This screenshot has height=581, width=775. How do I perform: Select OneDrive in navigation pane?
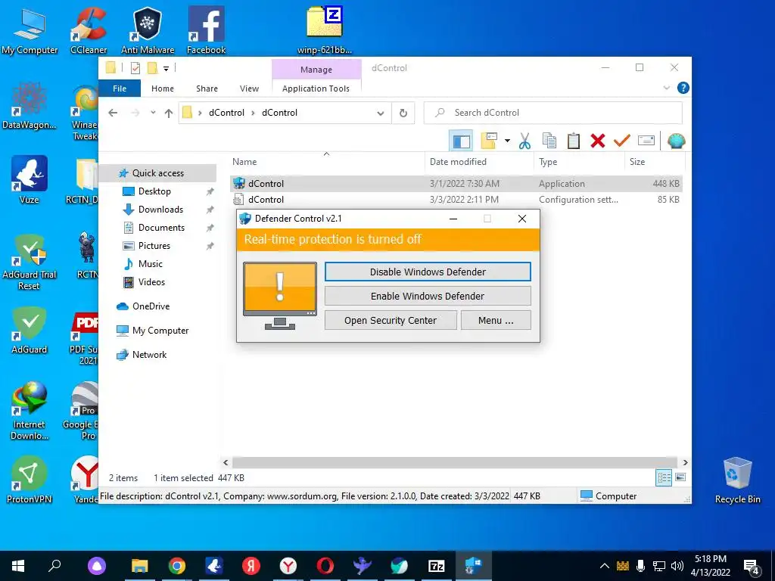point(151,306)
